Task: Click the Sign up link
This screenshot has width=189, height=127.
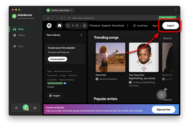Action: pyautogui.click(x=156, y=26)
